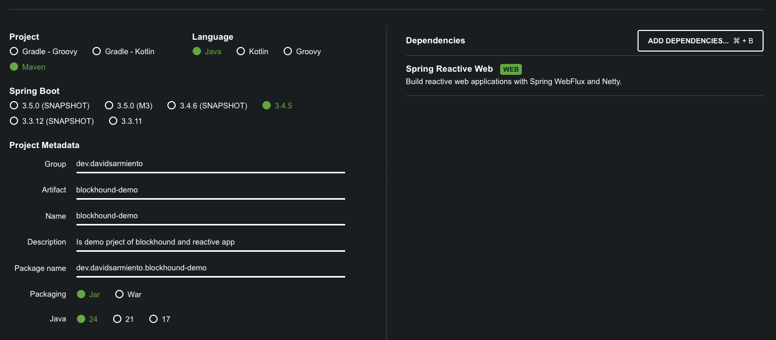Select Spring Boot 3.3.12 (SNAPSHOT)
This screenshot has height=340, width=776.
click(52, 121)
